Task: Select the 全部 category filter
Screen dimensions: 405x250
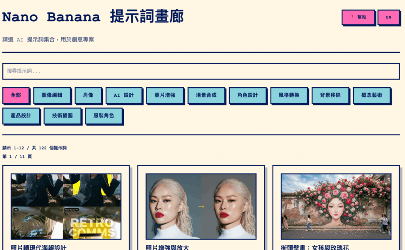Action: (x=16, y=95)
